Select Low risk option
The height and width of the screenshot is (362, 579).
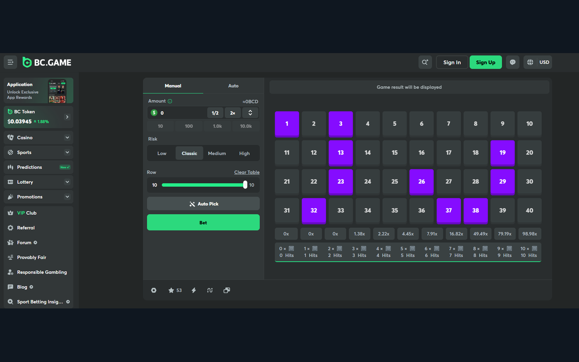162,153
